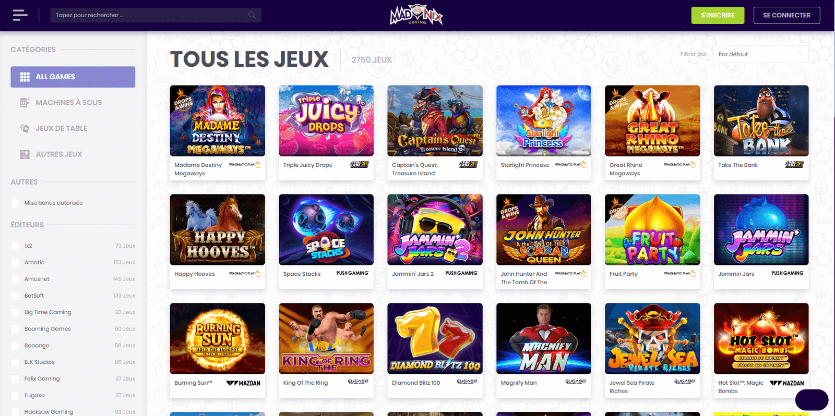Enable the Mise bonus autorisée checkbox
The width and height of the screenshot is (835, 416).
(x=16, y=203)
